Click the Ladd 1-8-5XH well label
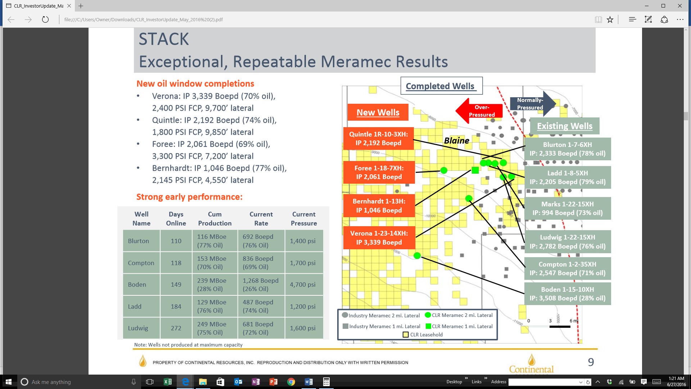 coord(568,178)
